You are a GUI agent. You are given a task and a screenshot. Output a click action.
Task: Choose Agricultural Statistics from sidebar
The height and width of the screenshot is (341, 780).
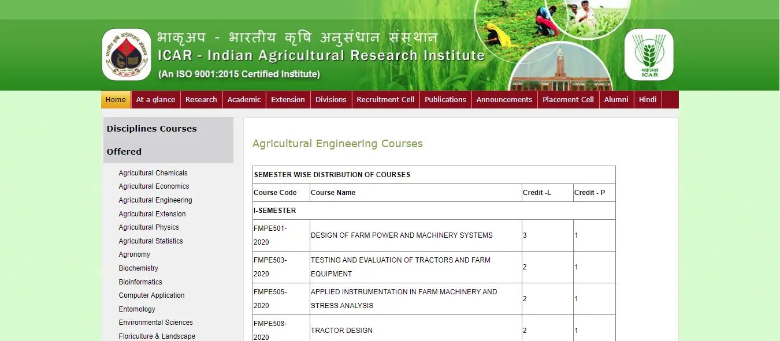click(151, 241)
